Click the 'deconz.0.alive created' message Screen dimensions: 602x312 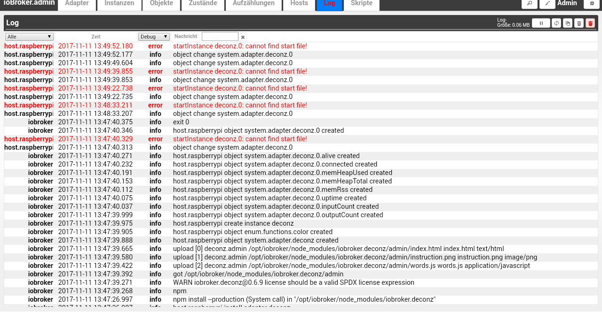click(x=266, y=156)
